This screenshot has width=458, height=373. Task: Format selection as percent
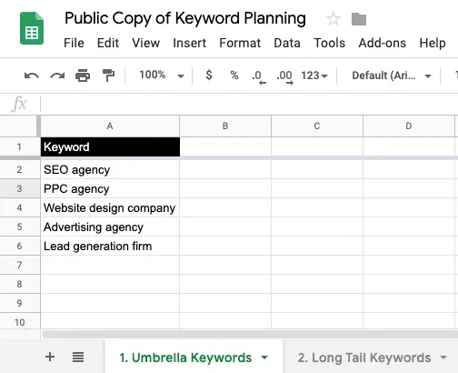click(234, 75)
